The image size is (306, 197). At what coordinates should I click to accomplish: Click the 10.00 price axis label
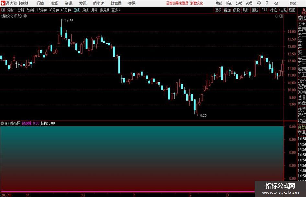point(291,90)
